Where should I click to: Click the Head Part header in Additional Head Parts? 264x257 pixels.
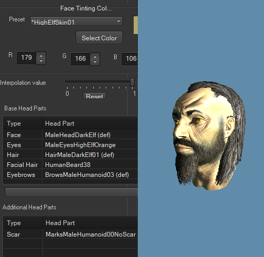[90, 223]
